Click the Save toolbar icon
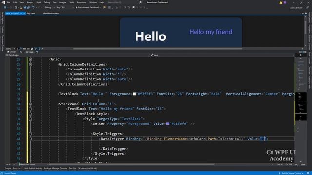The height and width of the screenshot is (175, 312). pyautogui.click(x=25, y=8)
